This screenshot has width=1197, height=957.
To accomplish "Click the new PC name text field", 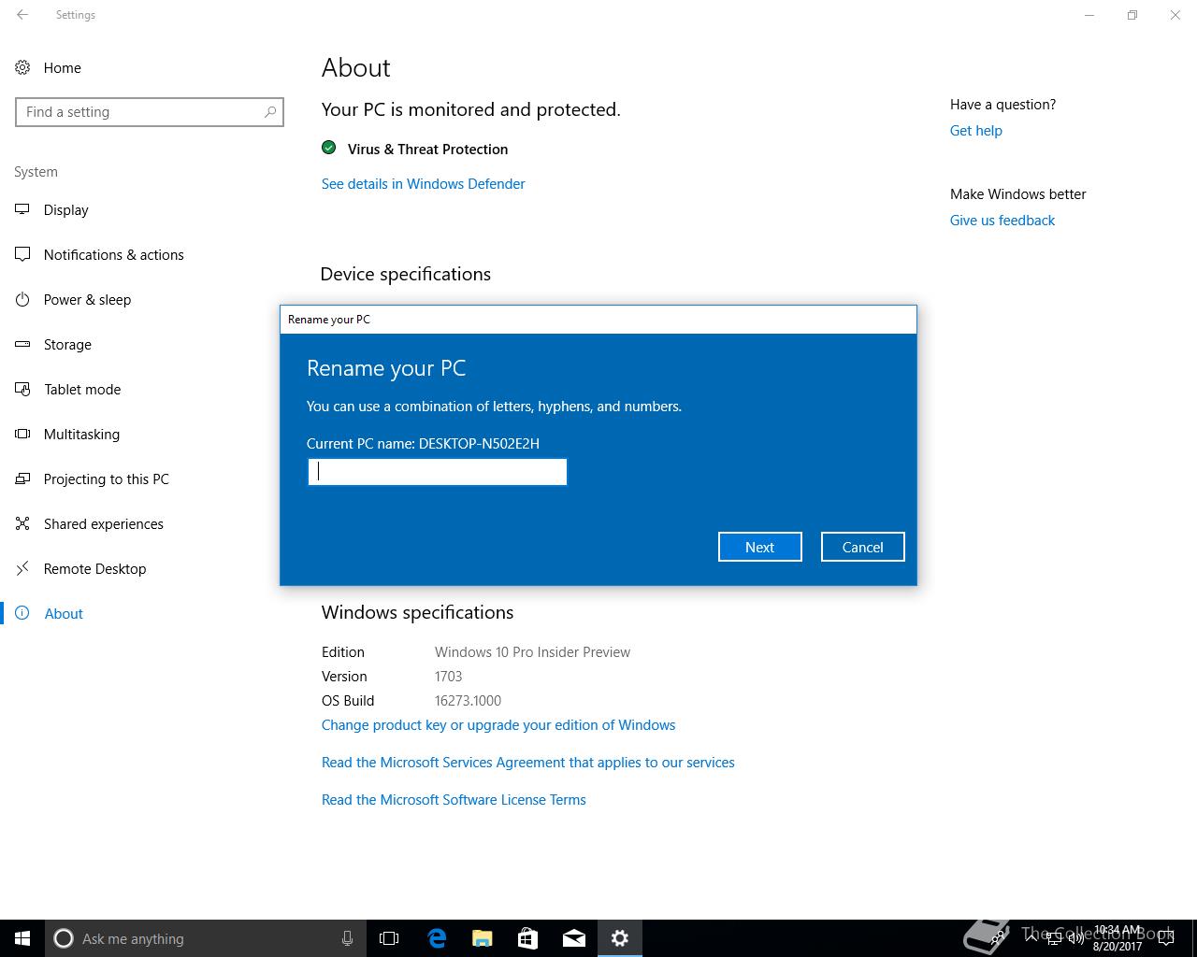I will [x=437, y=472].
